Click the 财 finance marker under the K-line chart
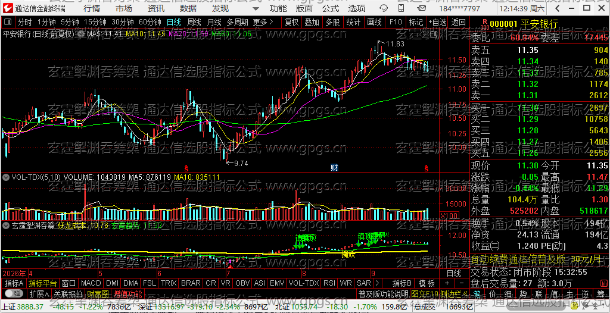 334,168
